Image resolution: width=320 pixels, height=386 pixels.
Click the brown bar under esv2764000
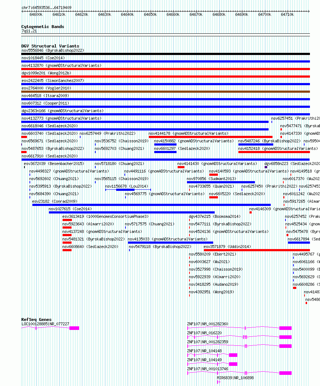coord(165,92)
